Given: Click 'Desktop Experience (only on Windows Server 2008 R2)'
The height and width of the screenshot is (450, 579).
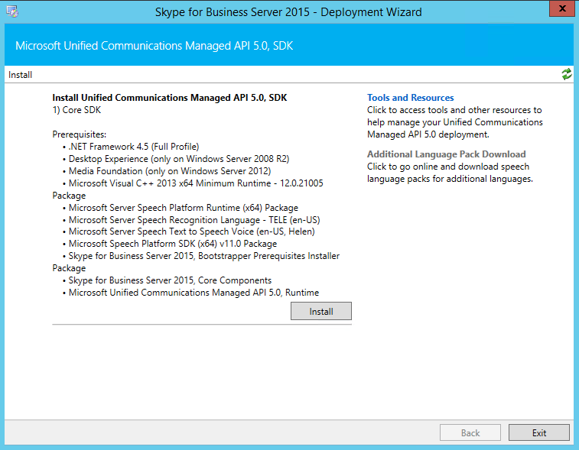Looking at the screenshot, I should pyautogui.click(x=179, y=159).
